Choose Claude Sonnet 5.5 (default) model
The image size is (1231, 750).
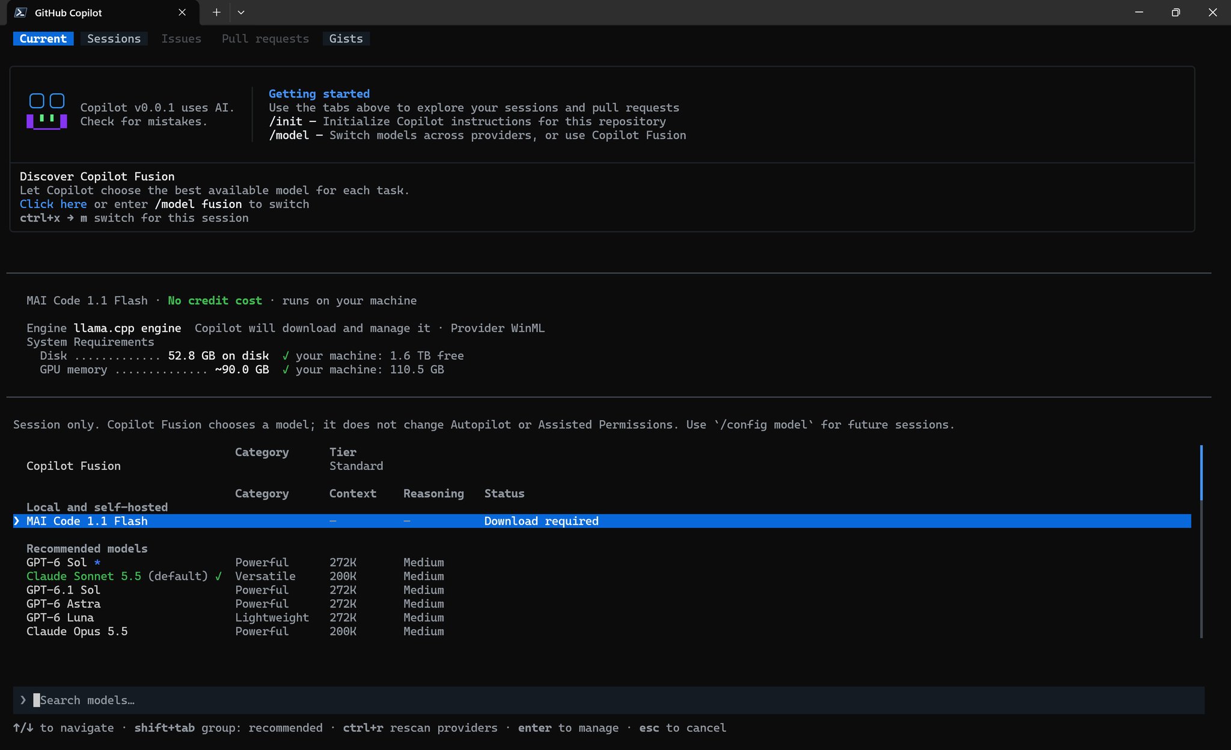coord(602,576)
